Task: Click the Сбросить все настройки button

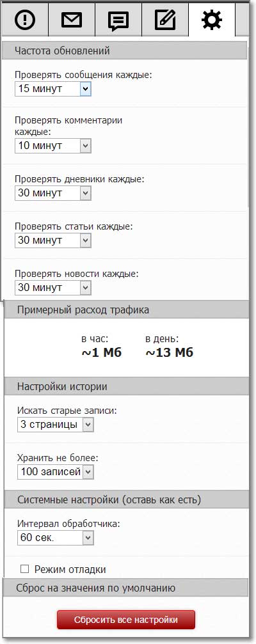Action: (125, 620)
